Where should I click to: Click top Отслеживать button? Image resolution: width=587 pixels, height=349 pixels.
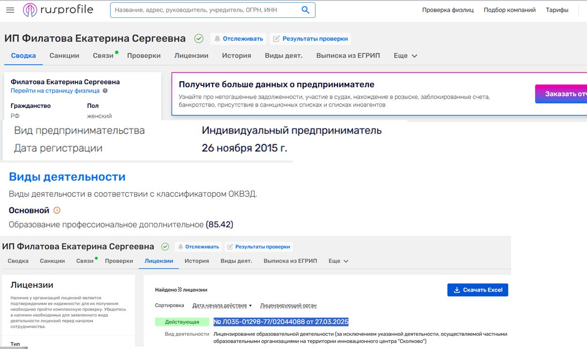pos(238,39)
